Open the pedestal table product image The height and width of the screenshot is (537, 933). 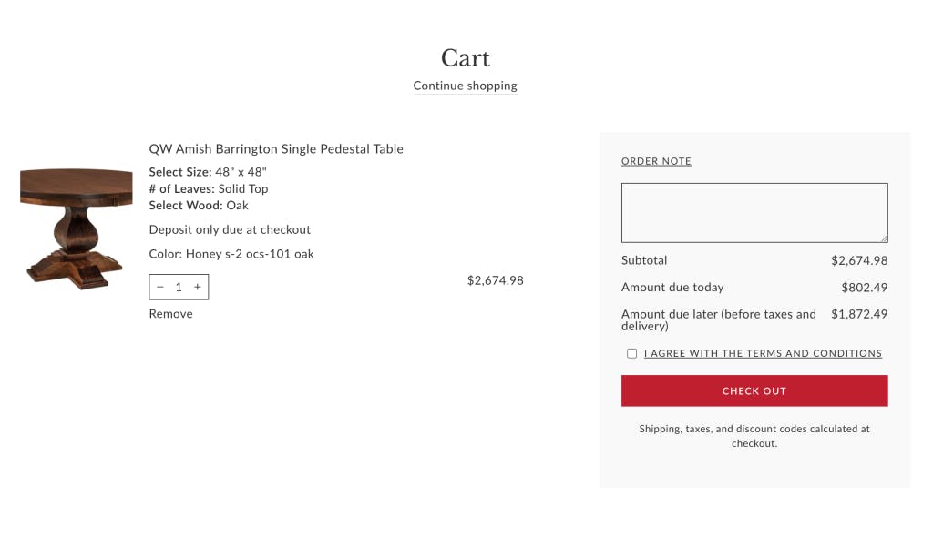[77, 228]
